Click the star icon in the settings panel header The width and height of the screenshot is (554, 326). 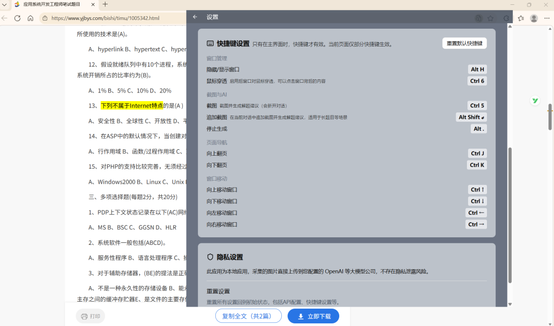pyautogui.click(x=490, y=18)
